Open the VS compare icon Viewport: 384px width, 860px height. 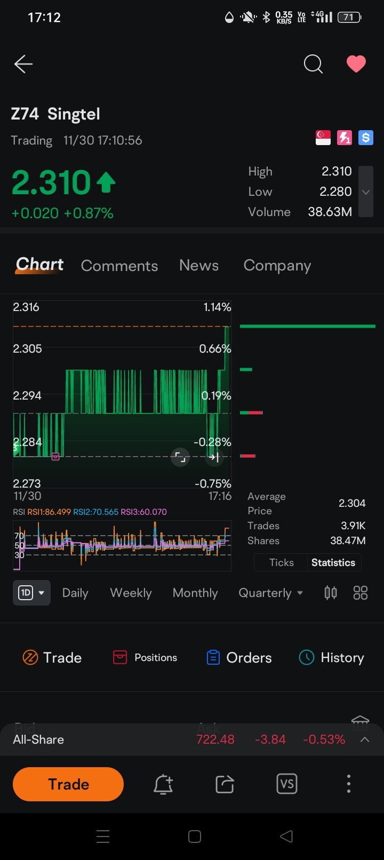point(287,784)
